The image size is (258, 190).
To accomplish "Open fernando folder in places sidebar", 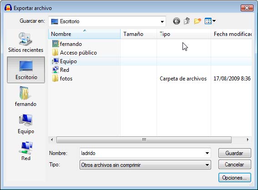I will click(25, 97).
